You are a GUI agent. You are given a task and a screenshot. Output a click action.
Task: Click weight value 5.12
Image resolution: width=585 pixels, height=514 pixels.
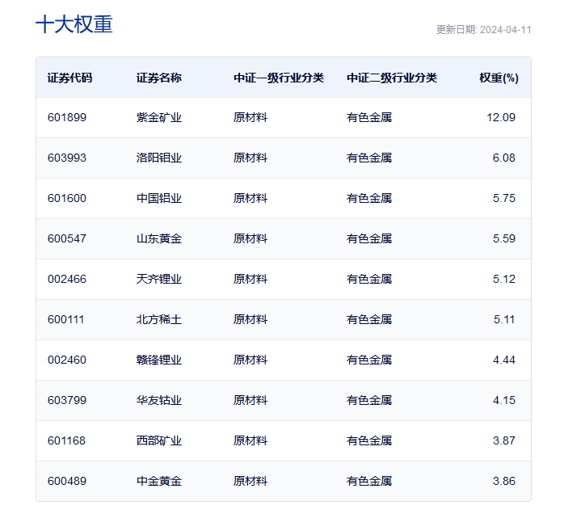point(503,279)
